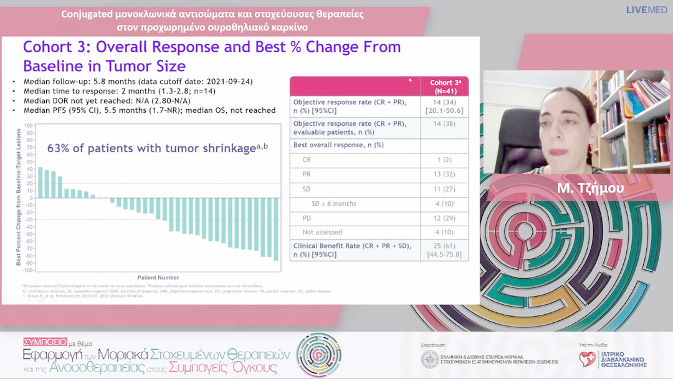The image size is (673, 379).
Task: Click the slide heading 'Cohort 3: Overall Response'
Action: click(x=212, y=56)
